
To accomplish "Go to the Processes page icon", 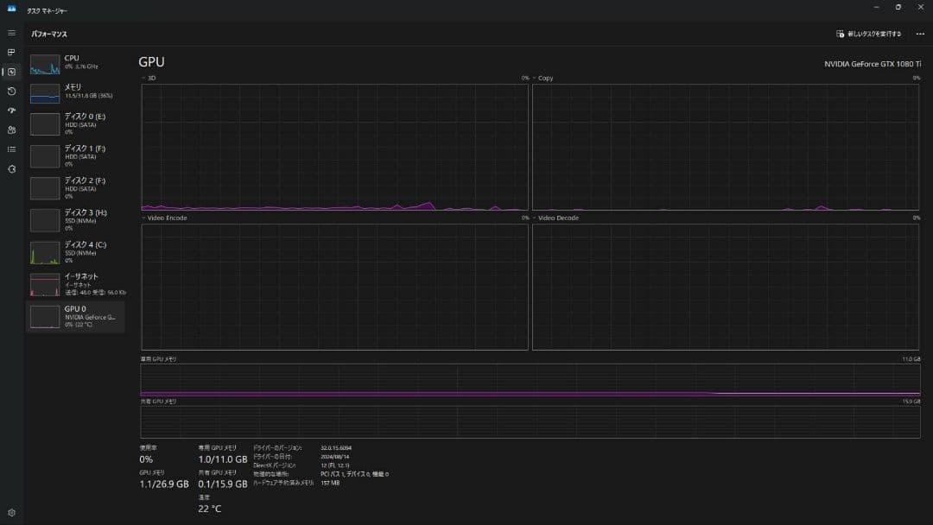I will click(11, 52).
